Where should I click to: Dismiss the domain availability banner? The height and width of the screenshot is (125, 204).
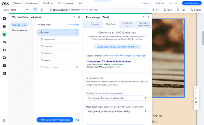(x=101, y=10)
